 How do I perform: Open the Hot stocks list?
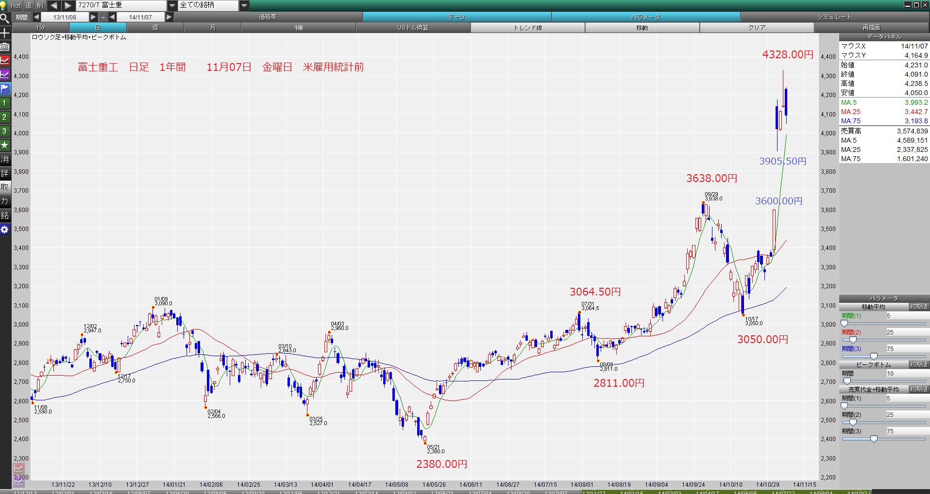pyautogui.click(x=16, y=5)
